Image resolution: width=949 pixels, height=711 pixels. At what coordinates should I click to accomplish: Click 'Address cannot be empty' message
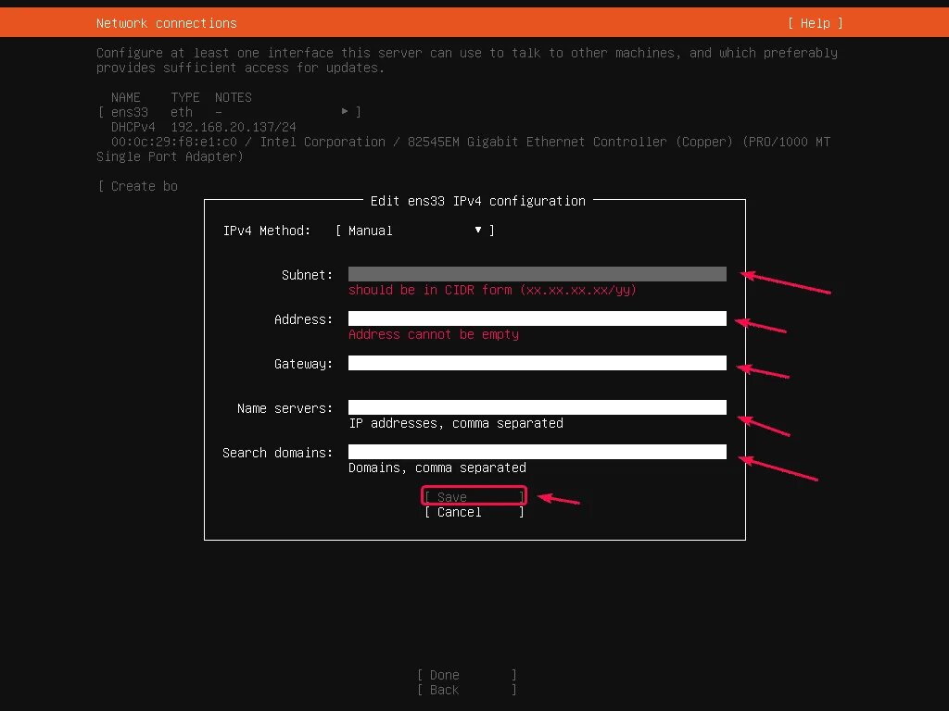tap(434, 334)
